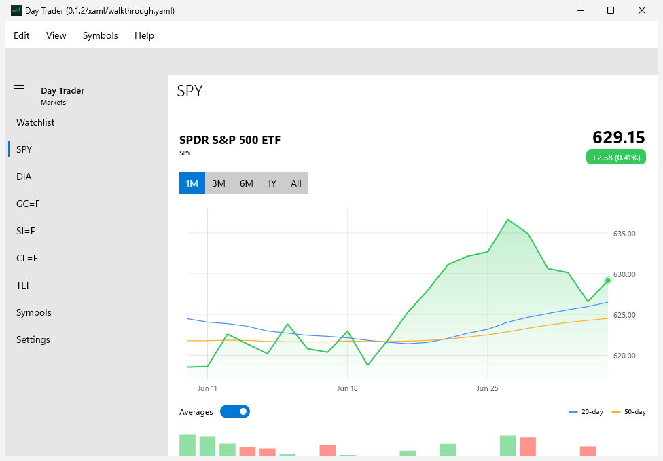Viewport: 663px width, 461px height.
Task: Click the 629.15 price value
Action: tap(619, 137)
